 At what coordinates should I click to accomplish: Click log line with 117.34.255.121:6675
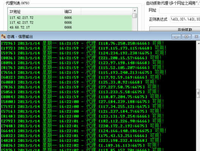83,106
